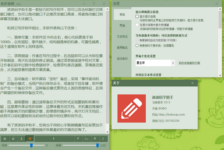The width and height of the screenshot is (224, 150).
Task: Open settings with the orange gear icon
Action: 30,139
